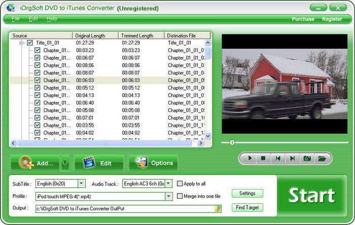Stop playback with the square button
This screenshot has width=355, height=225.
(263, 158)
